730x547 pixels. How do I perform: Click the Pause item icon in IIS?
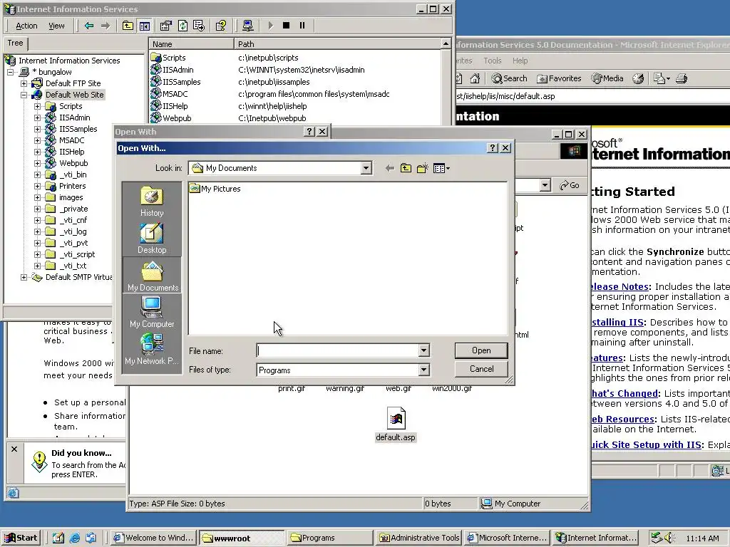click(x=302, y=26)
